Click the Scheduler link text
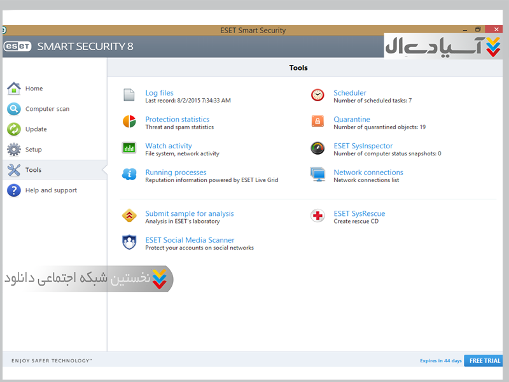The height and width of the screenshot is (382, 509). (x=349, y=93)
